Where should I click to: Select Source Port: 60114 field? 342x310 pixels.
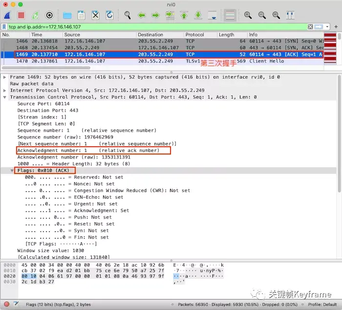[x=43, y=104]
